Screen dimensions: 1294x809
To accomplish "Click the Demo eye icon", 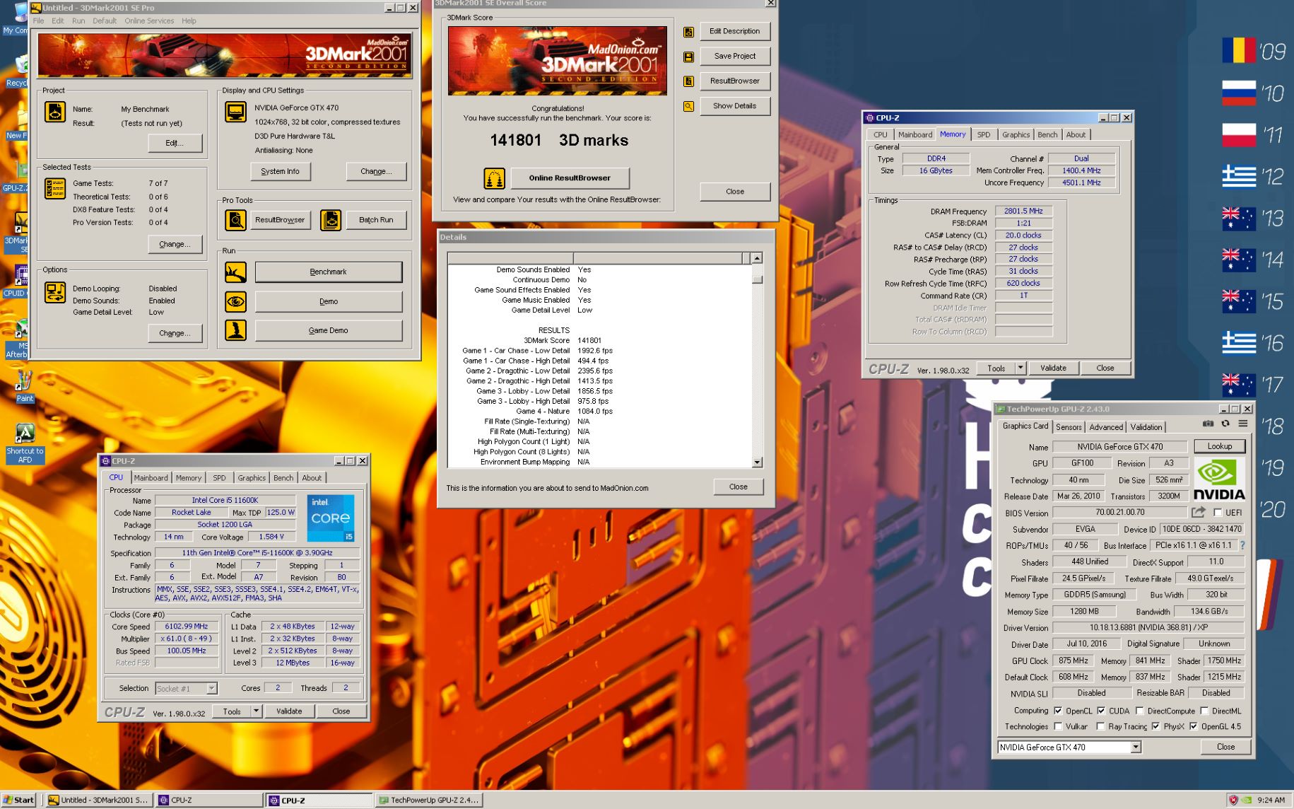I will (235, 301).
